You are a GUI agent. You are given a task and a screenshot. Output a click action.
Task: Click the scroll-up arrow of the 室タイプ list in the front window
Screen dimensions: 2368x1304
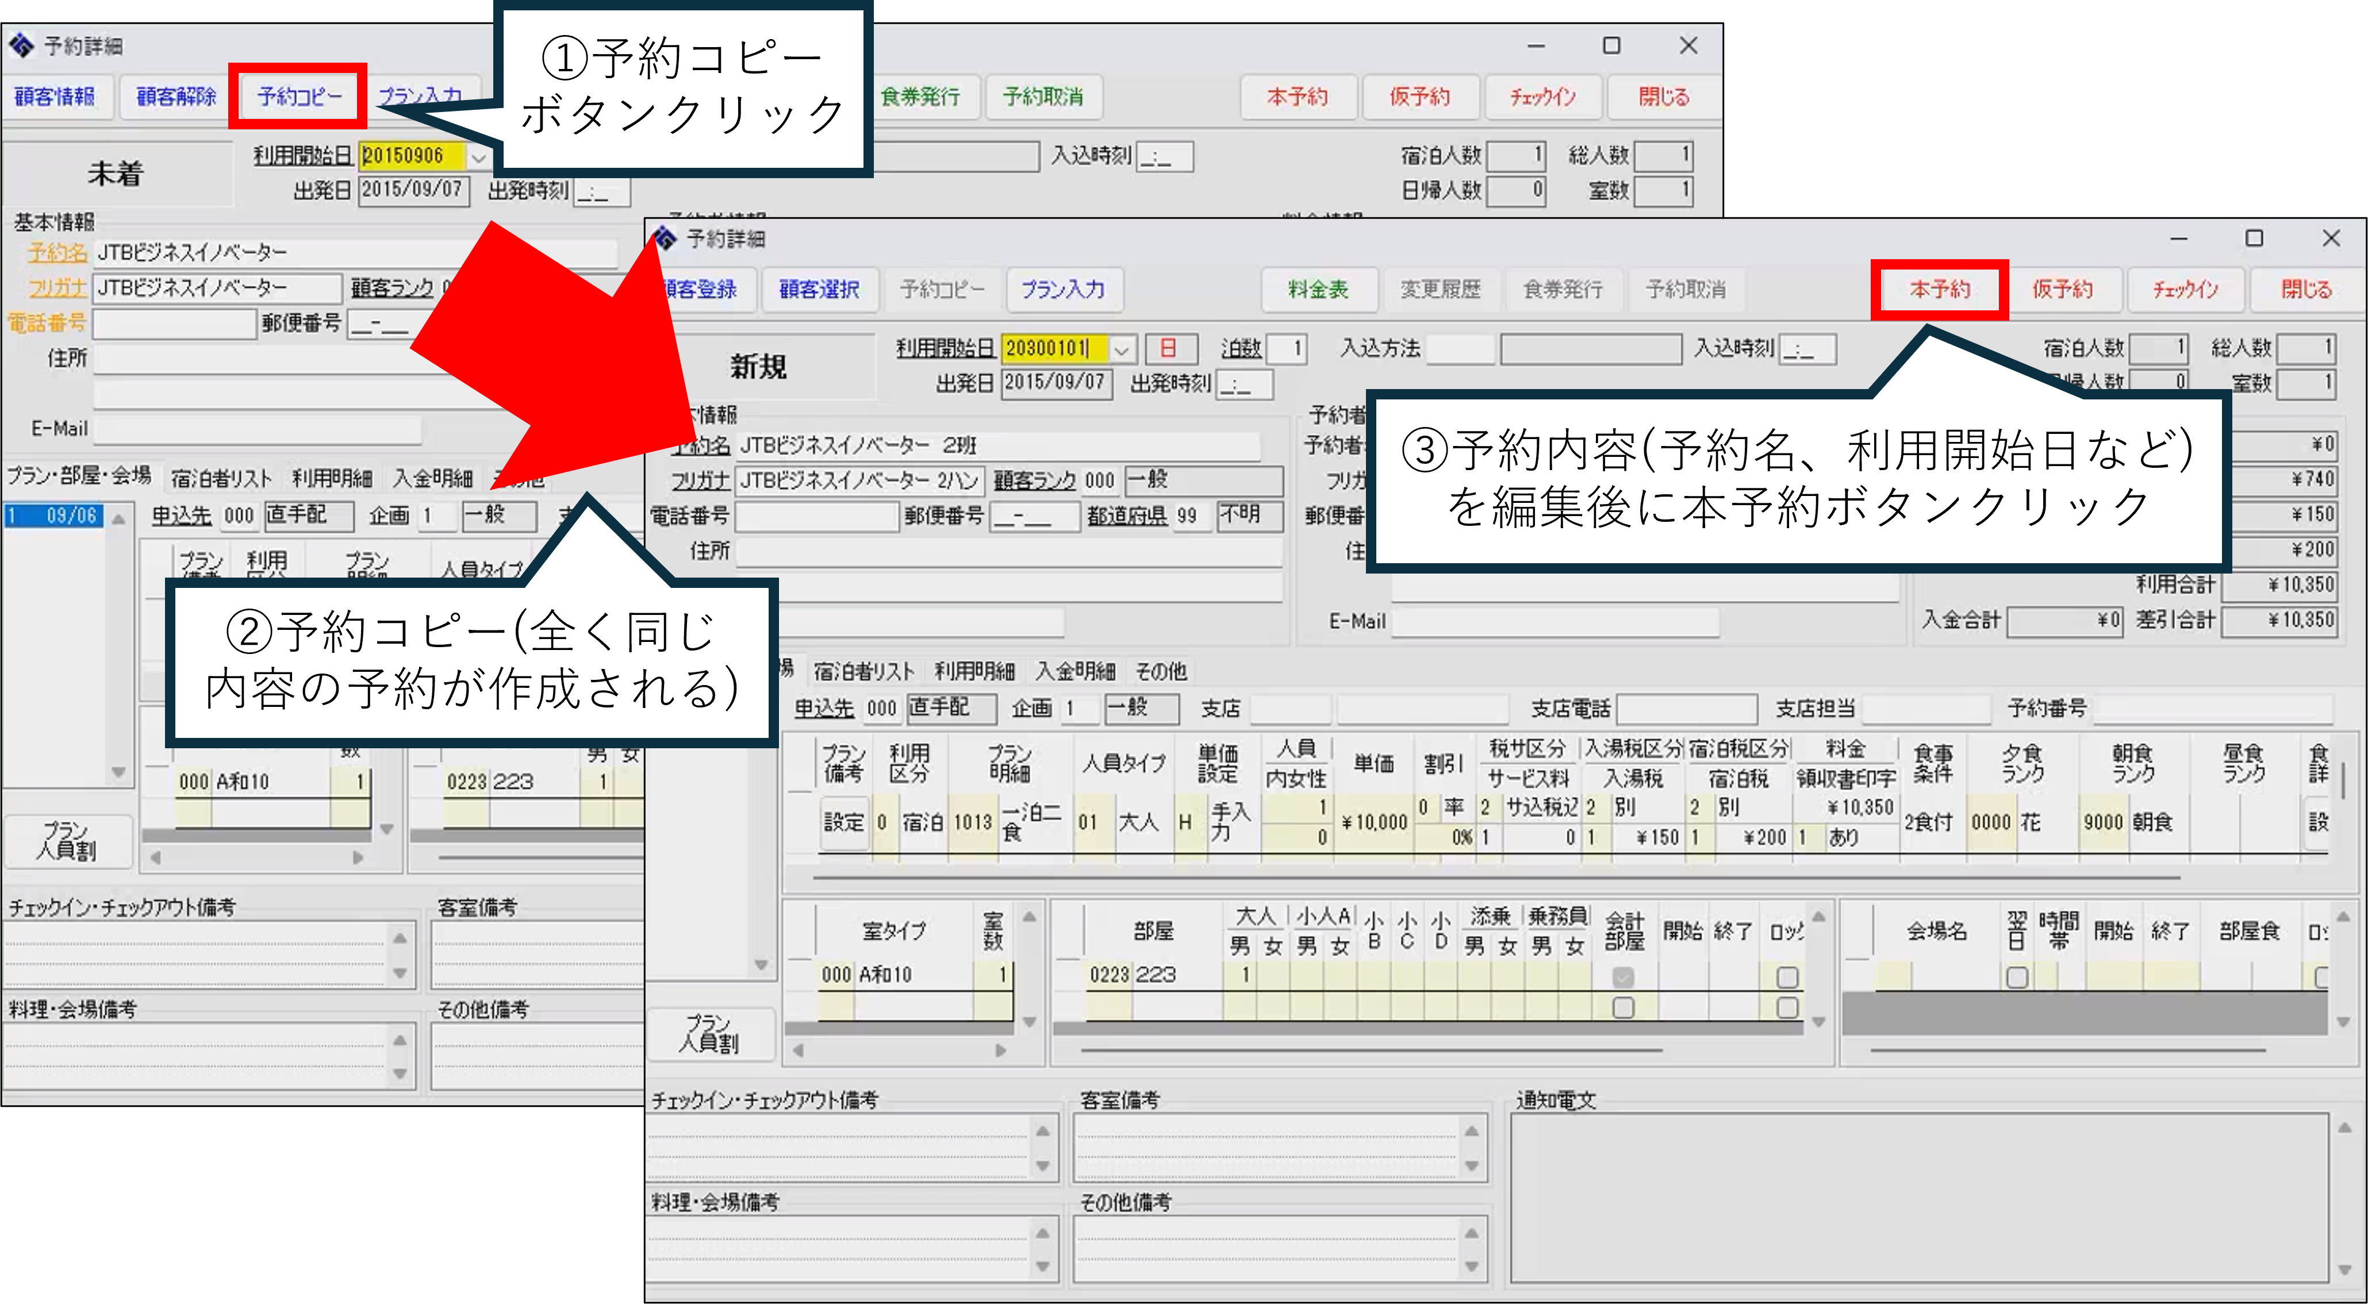pos(1030,917)
